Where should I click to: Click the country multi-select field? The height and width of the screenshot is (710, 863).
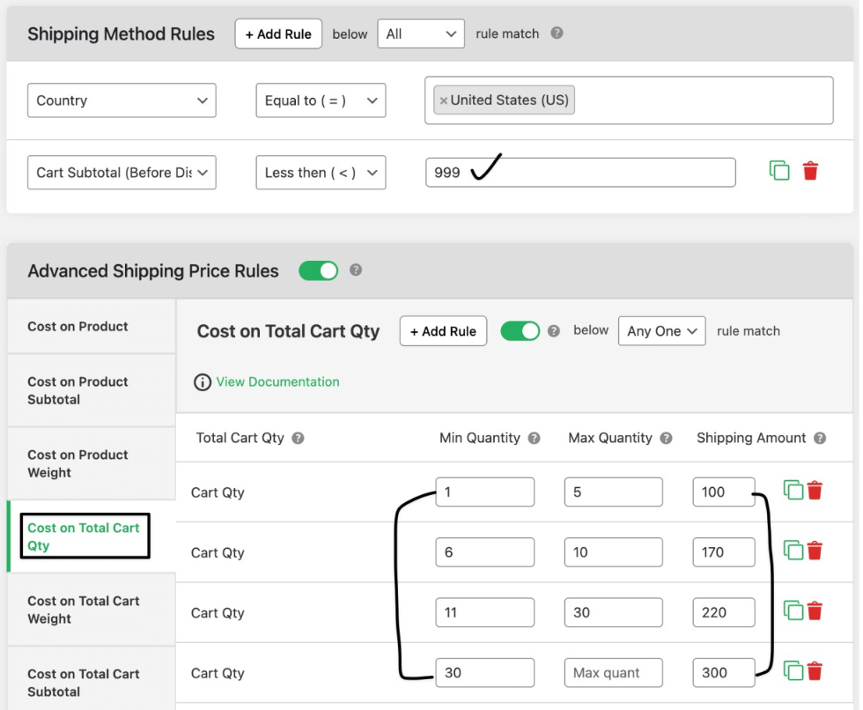(629, 100)
